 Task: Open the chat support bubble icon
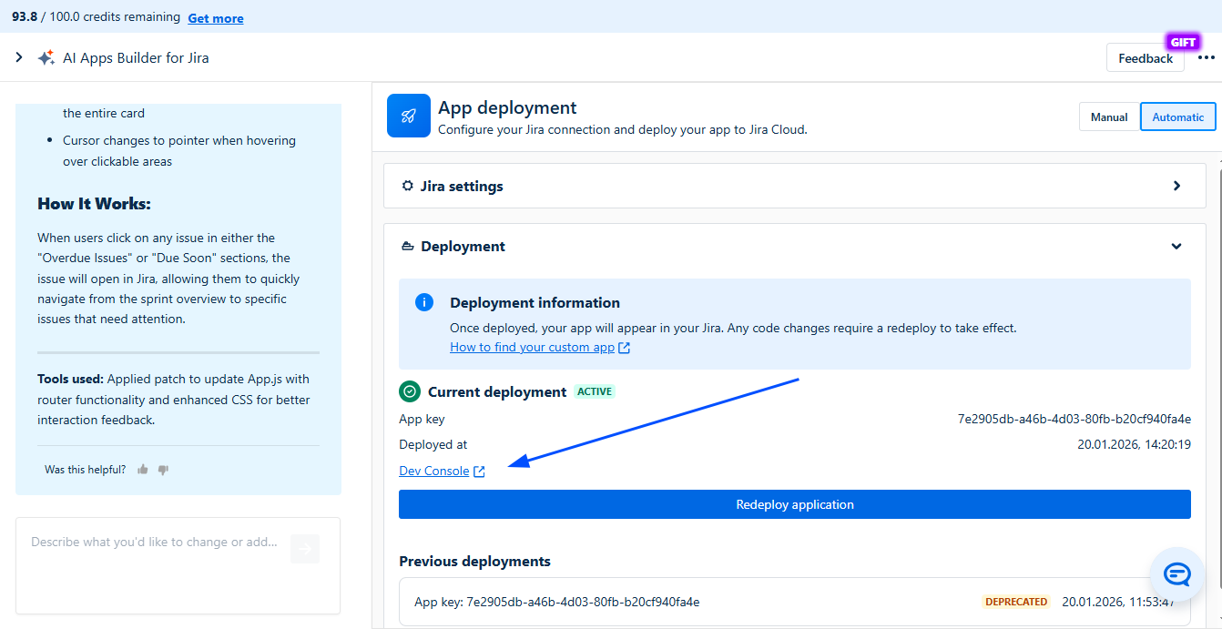[x=1177, y=573]
